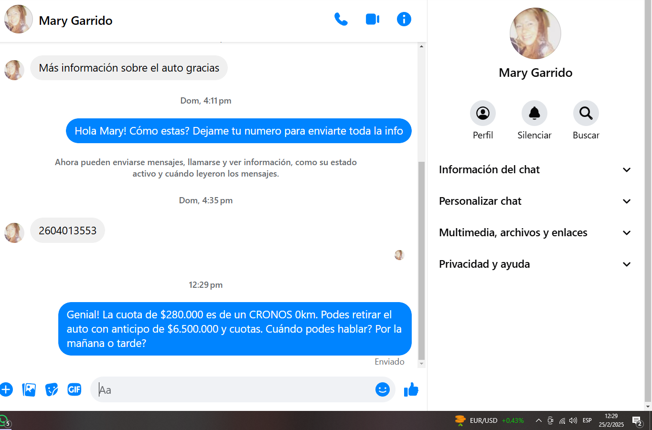Open Wi-Fi network settings in tray
The width and height of the screenshot is (652, 430).
click(562, 420)
